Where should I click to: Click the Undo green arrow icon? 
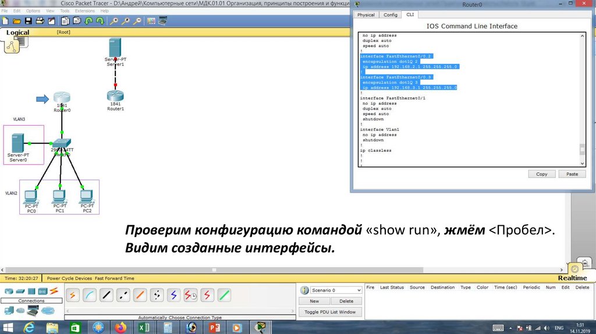(88, 21)
